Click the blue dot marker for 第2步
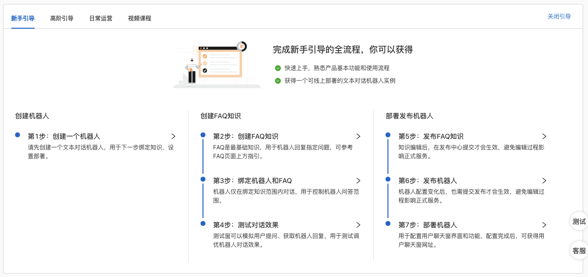This screenshot has width=588, height=277. [x=203, y=135]
